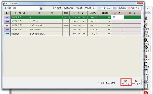Click the 14/07/24 order date cell
This screenshot has height=94, width=153.
coord(93,34)
